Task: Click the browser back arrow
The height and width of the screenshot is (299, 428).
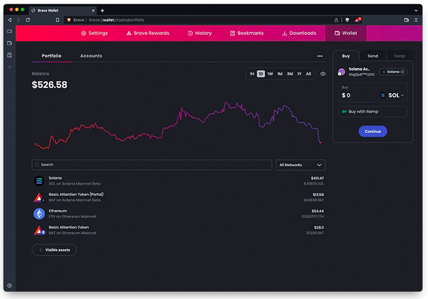Action: point(10,20)
